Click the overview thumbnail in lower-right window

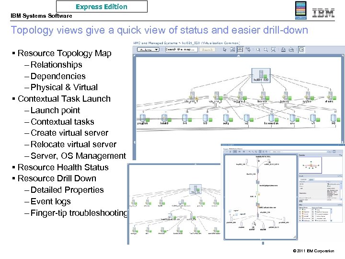310,165
